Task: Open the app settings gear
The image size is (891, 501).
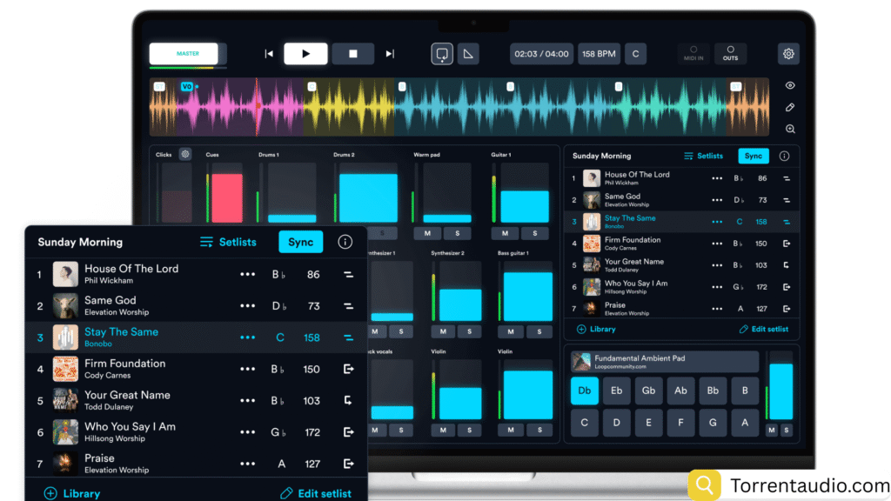Action: [788, 53]
